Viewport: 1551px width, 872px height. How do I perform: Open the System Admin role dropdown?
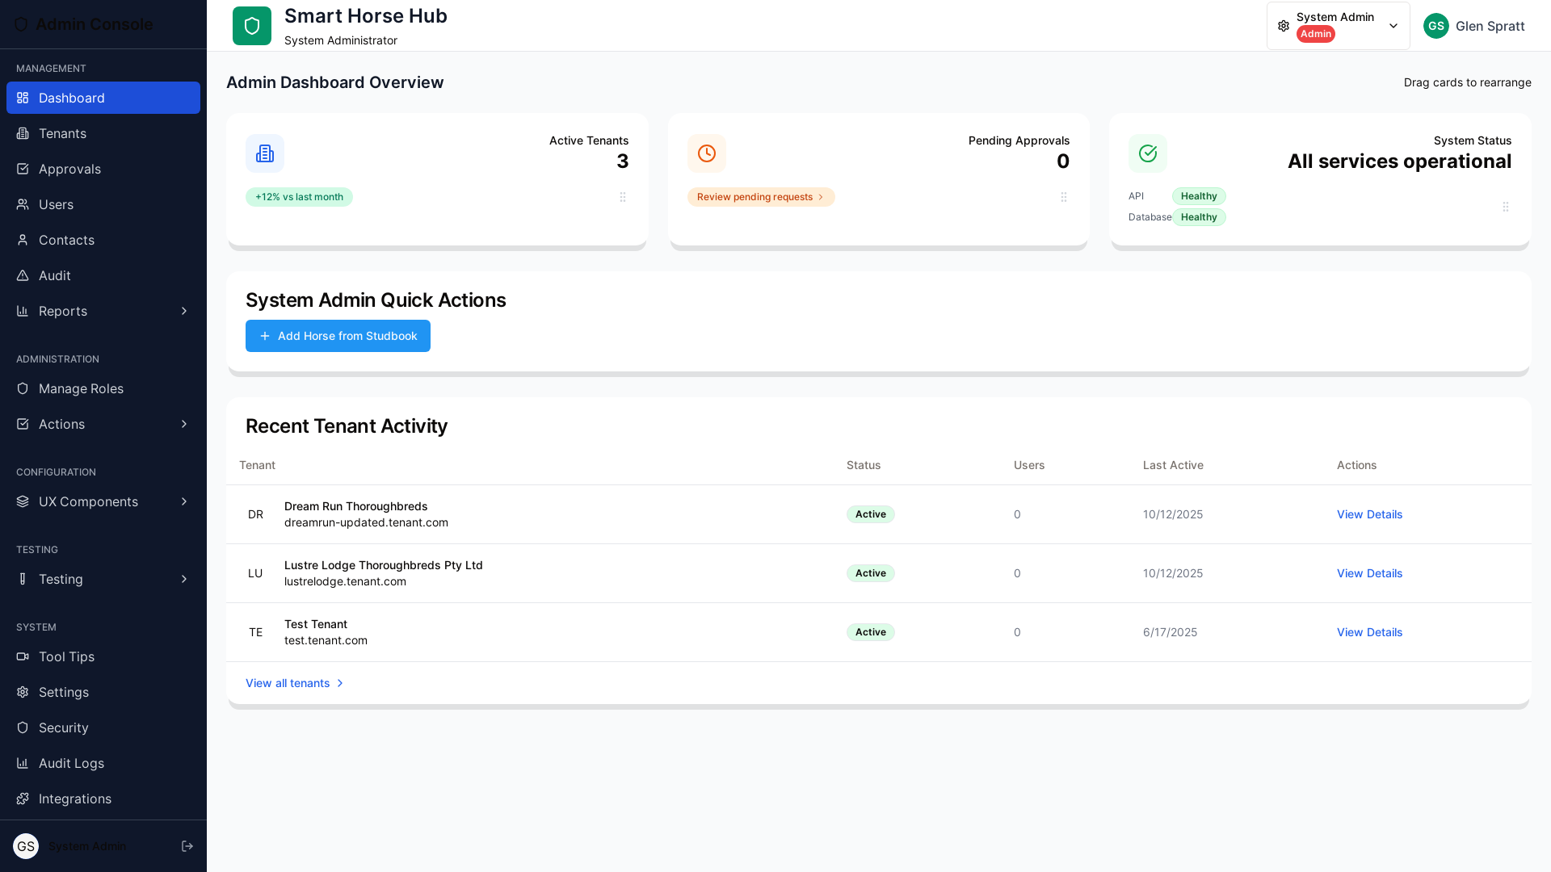pyautogui.click(x=1339, y=26)
